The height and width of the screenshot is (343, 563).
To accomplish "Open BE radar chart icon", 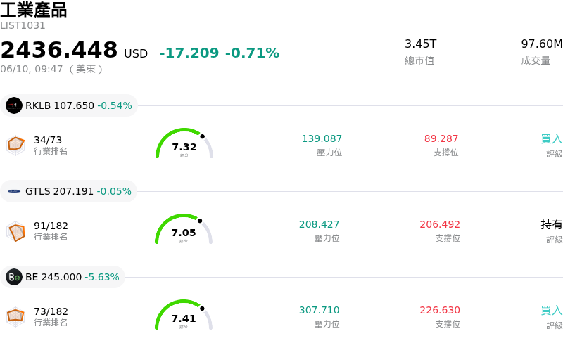I will [15, 317].
